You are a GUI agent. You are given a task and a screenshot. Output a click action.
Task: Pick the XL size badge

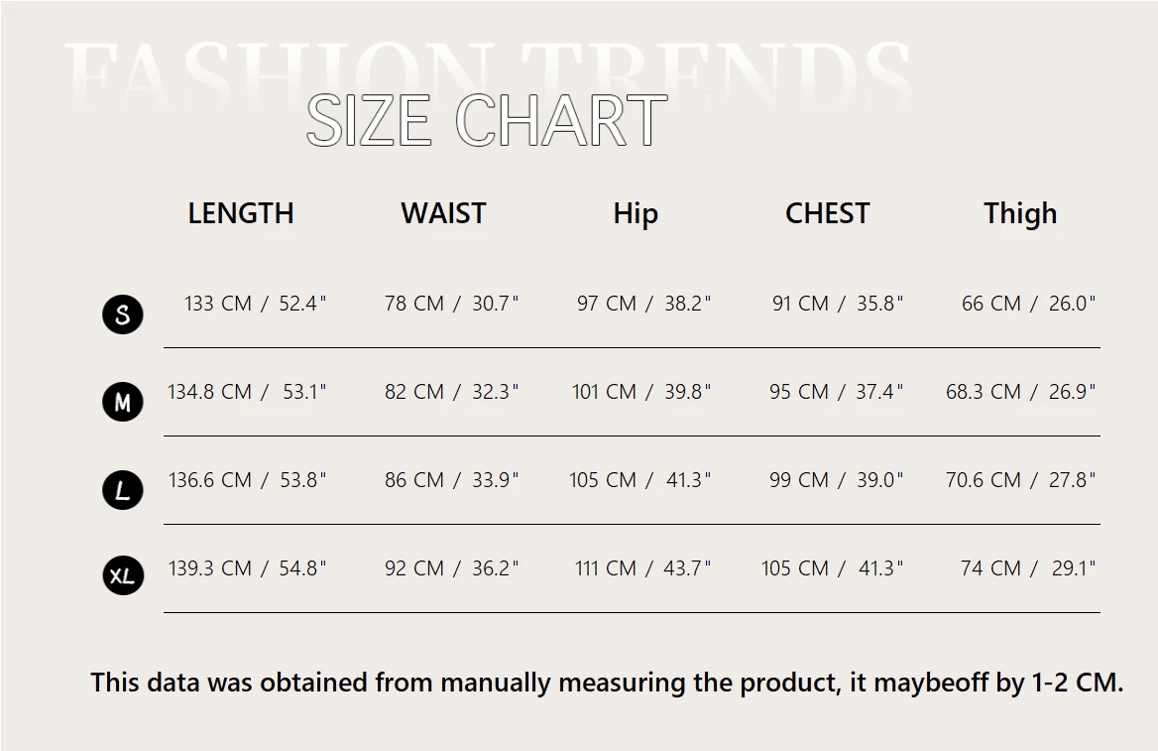pyautogui.click(x=123, y=576)
